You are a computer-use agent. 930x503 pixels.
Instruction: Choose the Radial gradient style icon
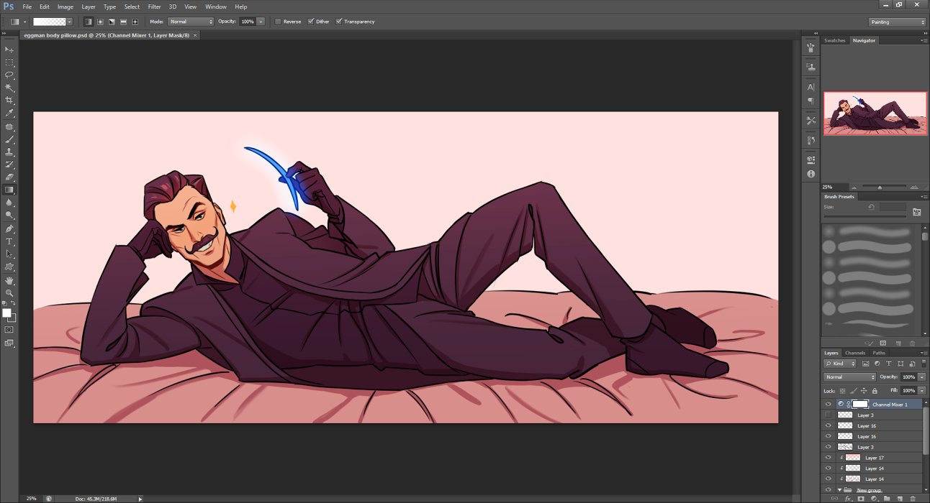[100, 22]
